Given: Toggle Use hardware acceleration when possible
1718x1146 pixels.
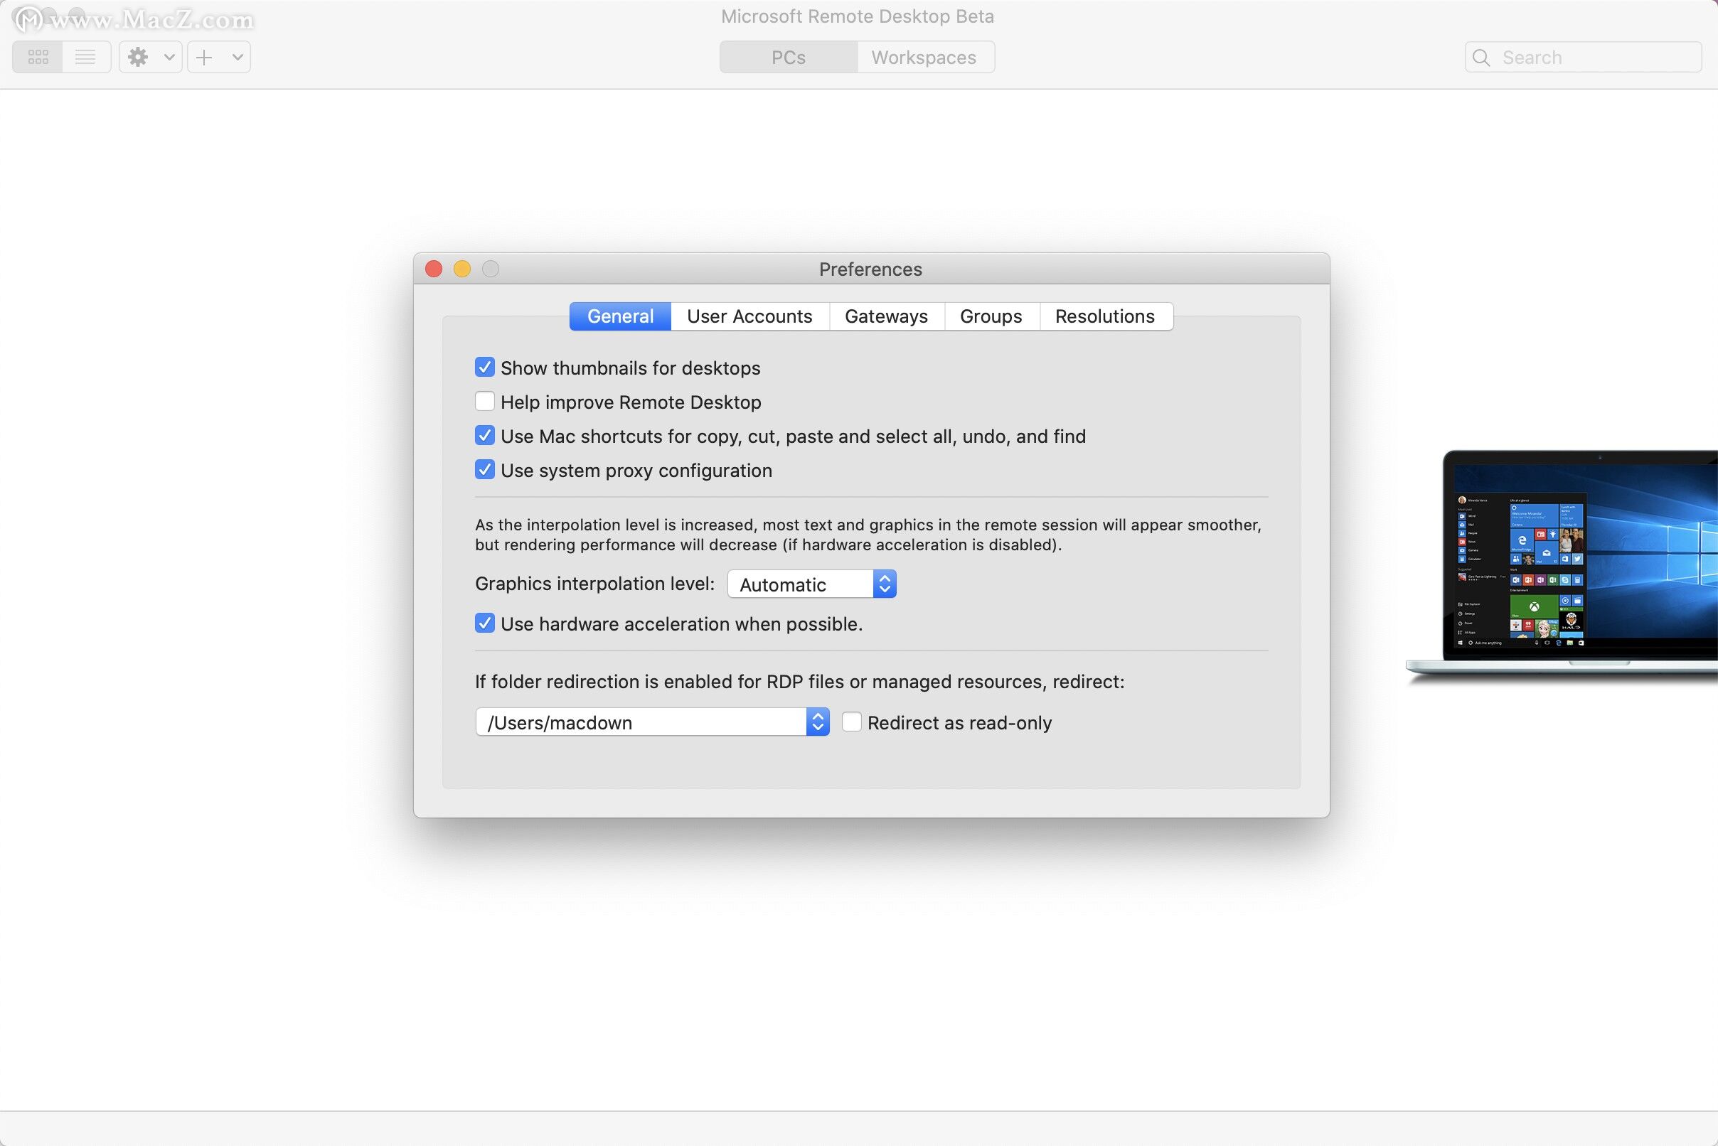Looking at the screenshot, I should [484, 623].
